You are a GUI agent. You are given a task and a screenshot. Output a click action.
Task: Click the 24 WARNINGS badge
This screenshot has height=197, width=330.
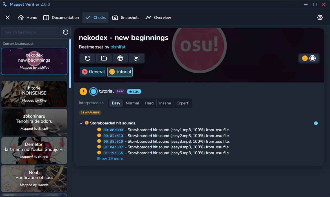90,113
